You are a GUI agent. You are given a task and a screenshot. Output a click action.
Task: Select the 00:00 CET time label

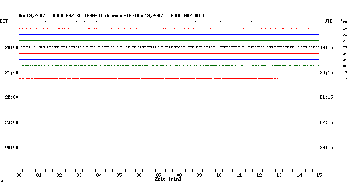tap(12, 148)
